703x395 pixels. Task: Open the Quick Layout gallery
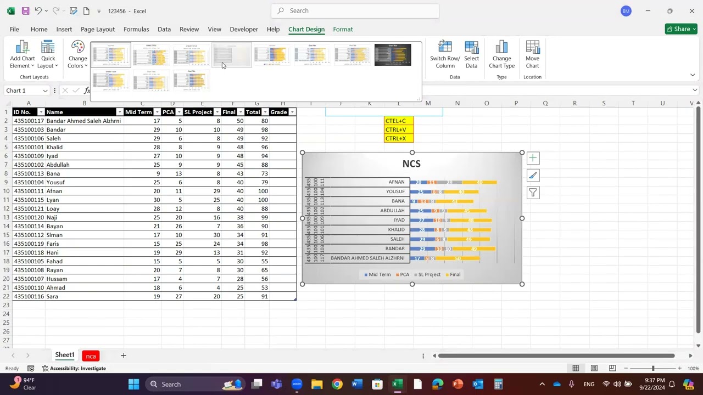48,55
